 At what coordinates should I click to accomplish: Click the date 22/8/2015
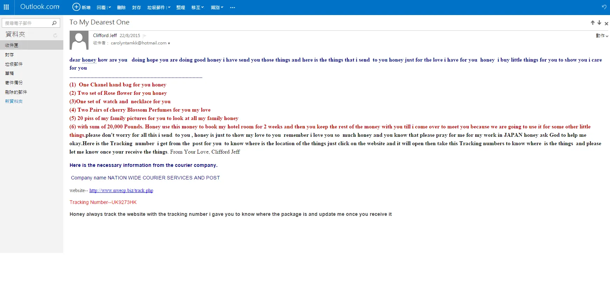point(130,36)
